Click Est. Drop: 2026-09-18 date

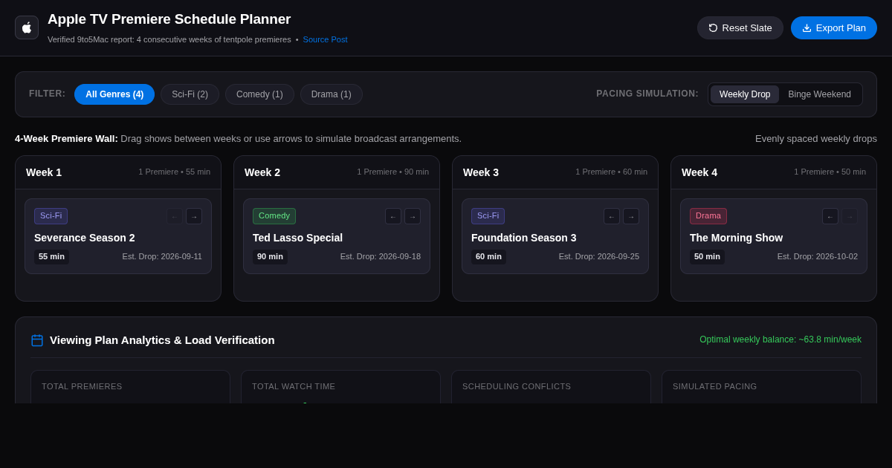point(381,256)
